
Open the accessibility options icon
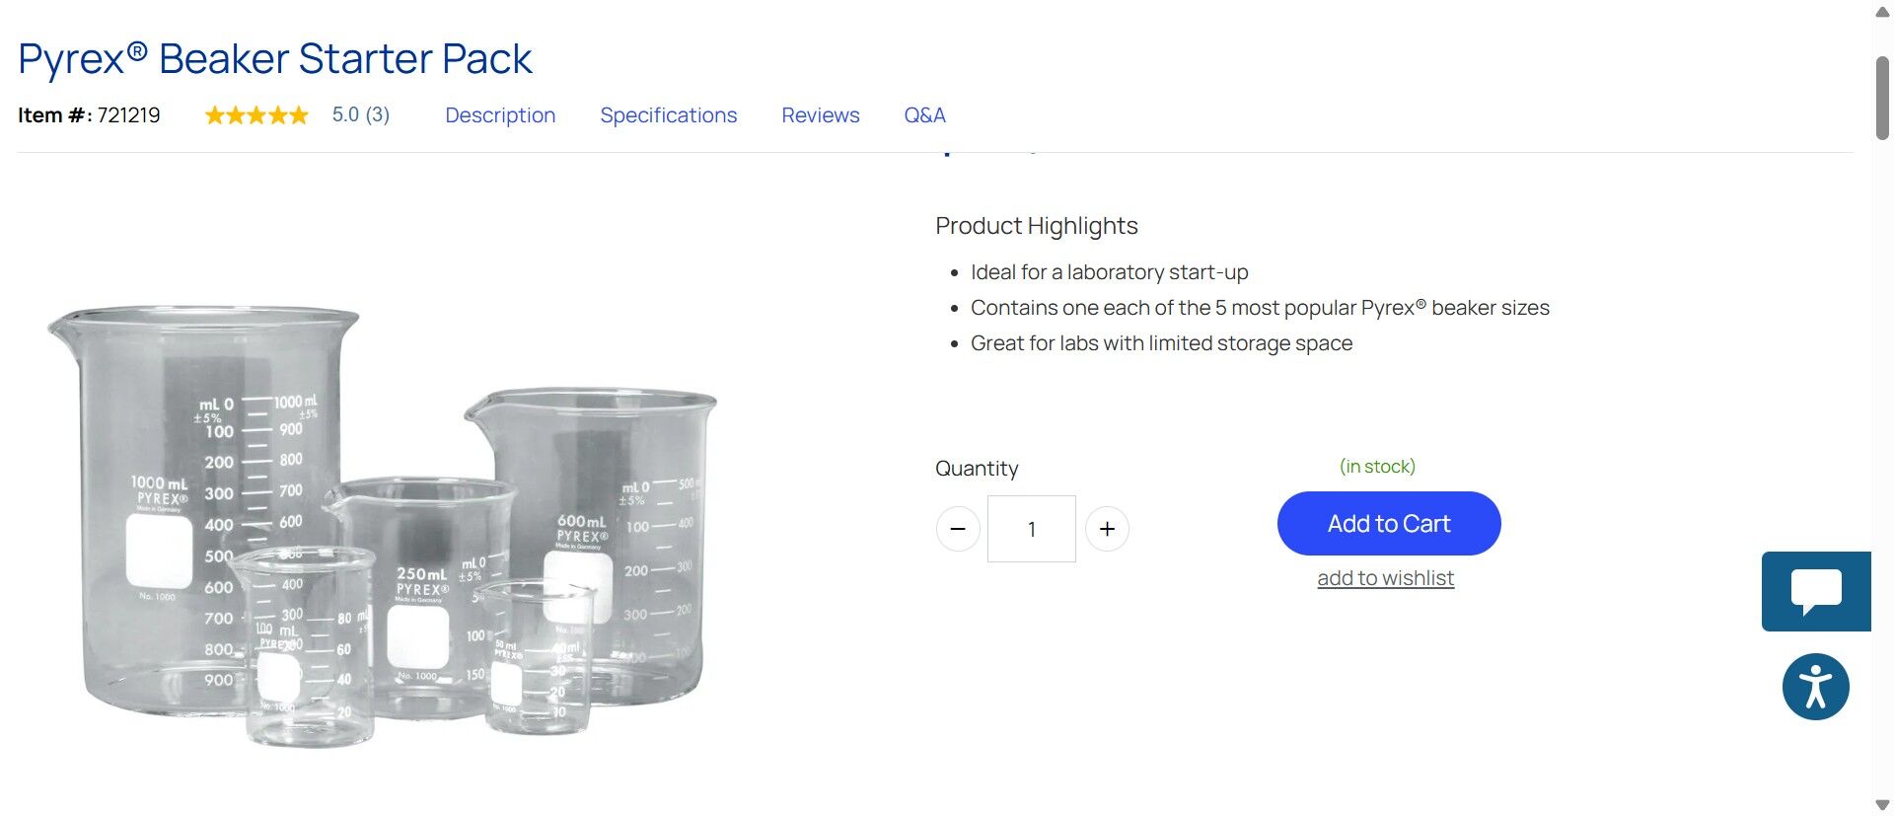tap(1815, 687)
